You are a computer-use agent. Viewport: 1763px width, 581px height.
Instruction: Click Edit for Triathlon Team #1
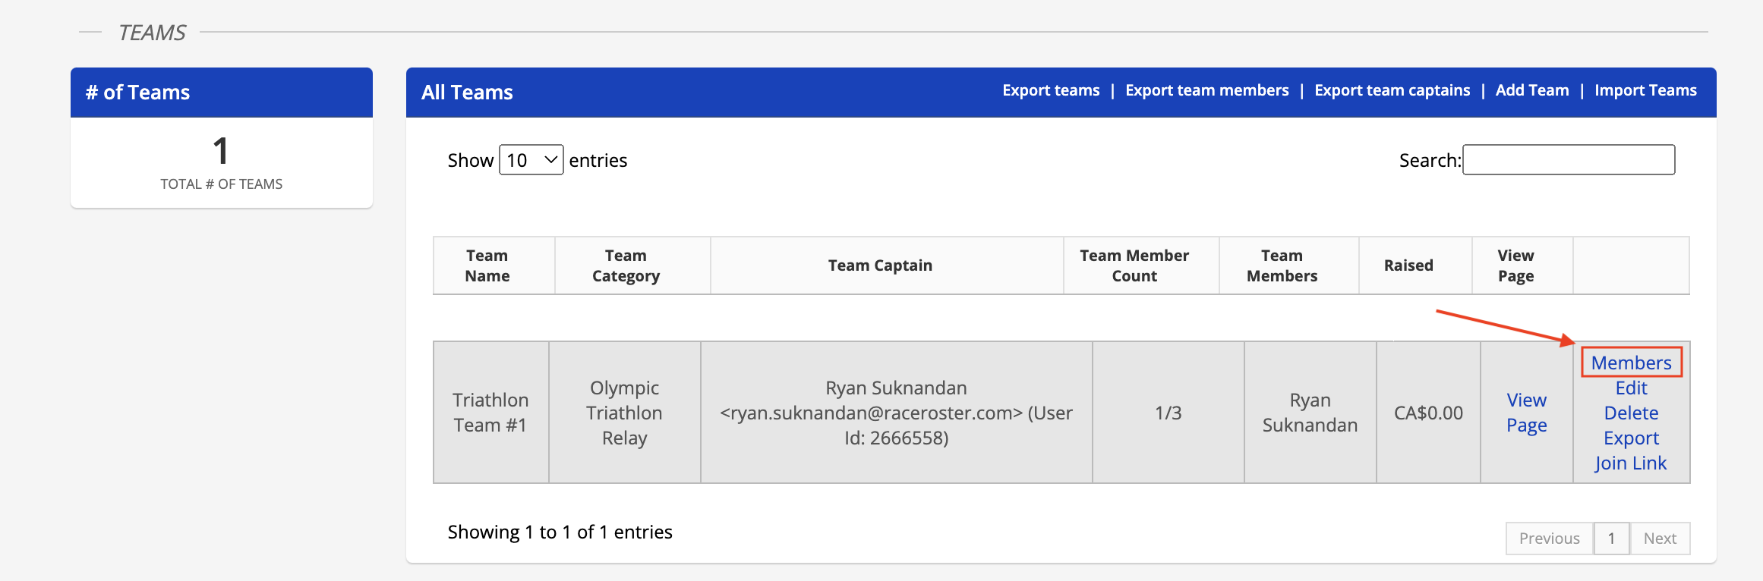[x=1631, y=388]
